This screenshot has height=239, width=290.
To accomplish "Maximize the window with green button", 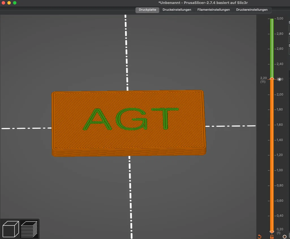I will (x=15, y=3).
